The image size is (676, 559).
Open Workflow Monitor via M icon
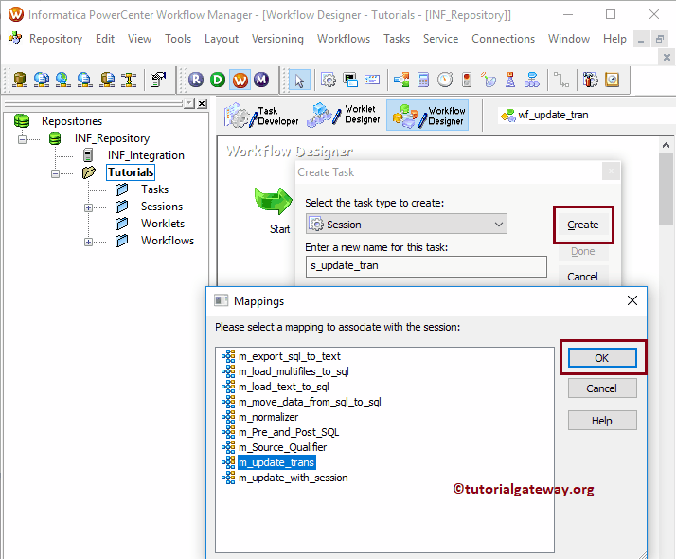(x=261, y=80)
